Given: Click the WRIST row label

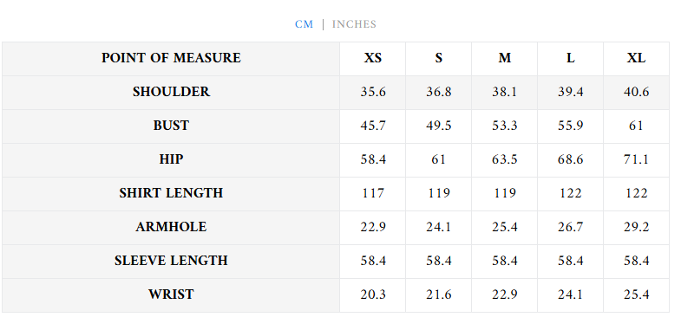Looking at the screenshot, I should click(x=171, y=294).
